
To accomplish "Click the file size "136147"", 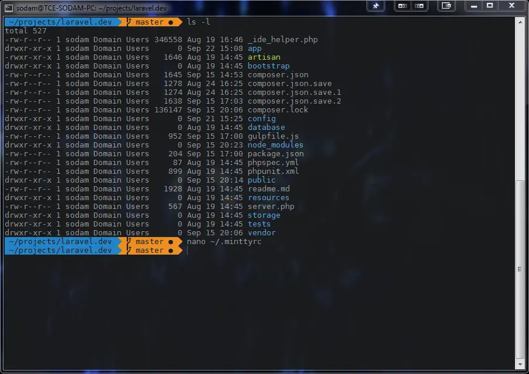I will pos(168,110).
